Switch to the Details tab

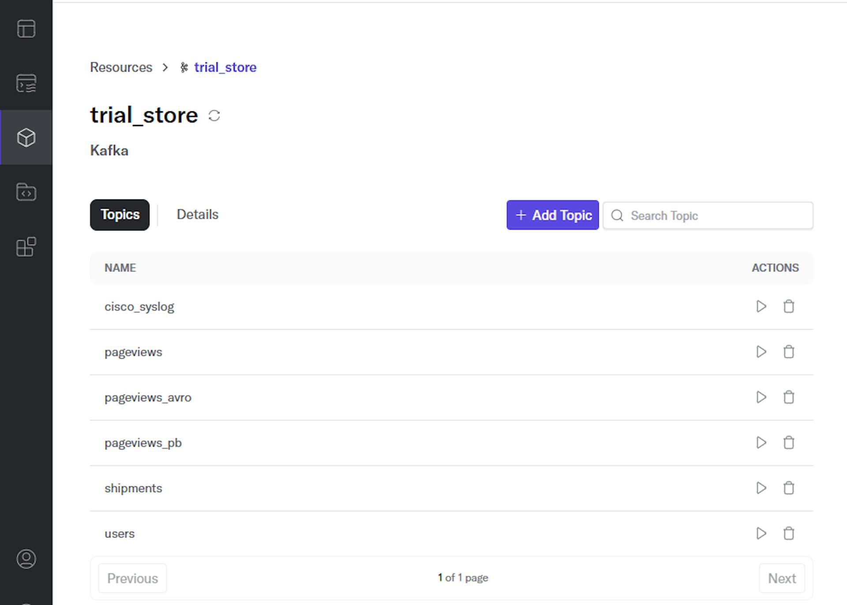coord(198,214)
